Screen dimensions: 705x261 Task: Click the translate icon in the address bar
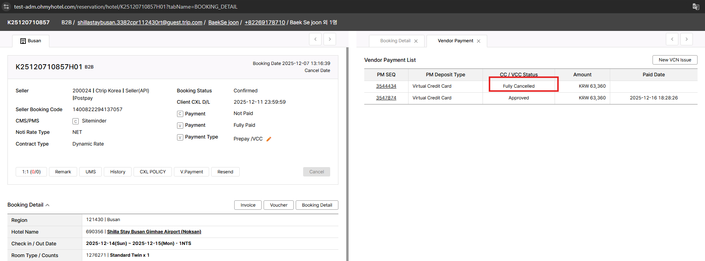(x=696, y=7)
